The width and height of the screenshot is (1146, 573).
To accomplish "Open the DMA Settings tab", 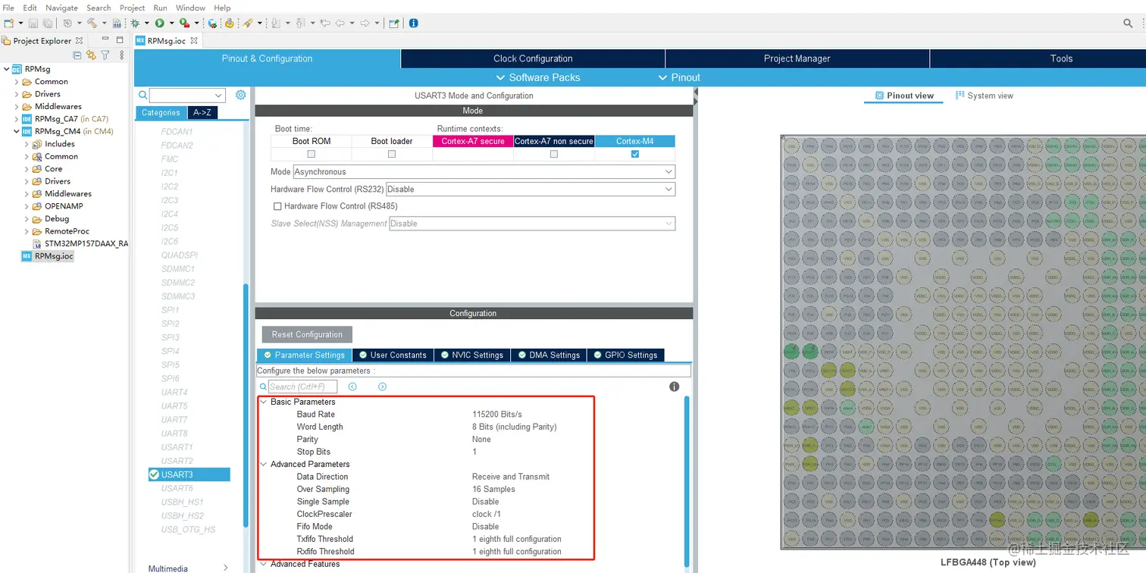I will pos(549,355).
